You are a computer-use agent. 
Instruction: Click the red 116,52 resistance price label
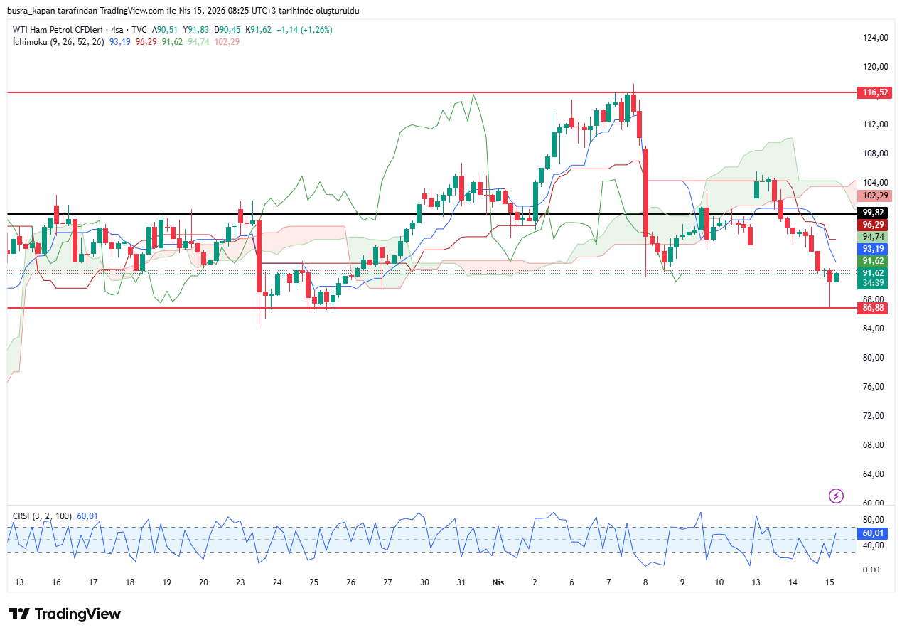(875, 92)
